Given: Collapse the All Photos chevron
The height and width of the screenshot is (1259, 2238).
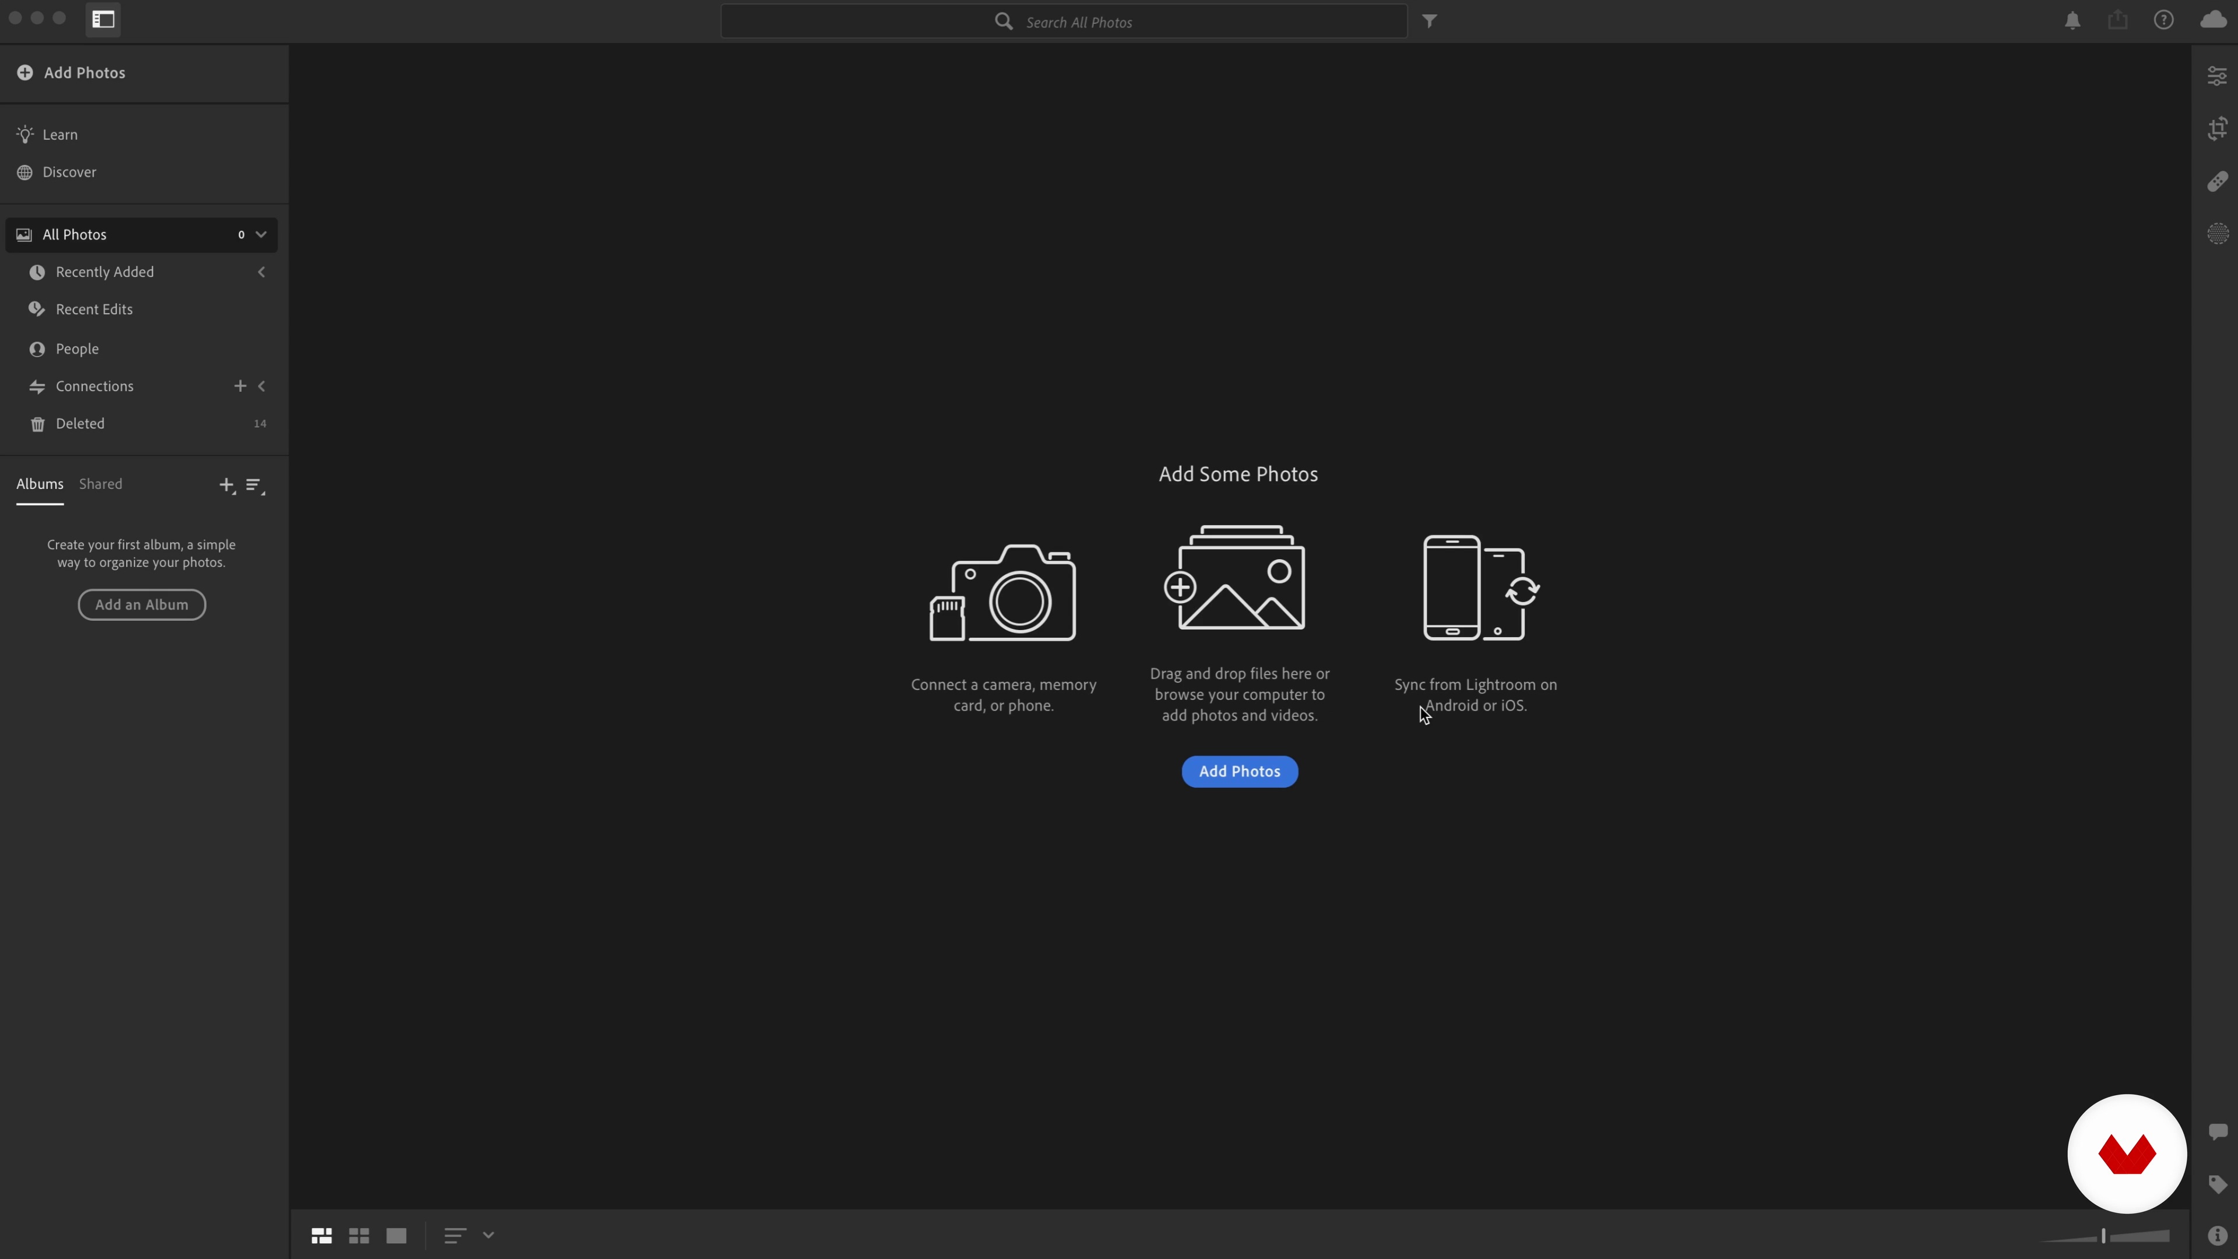Looking at the screenshot, I should (x=261, y=234).
